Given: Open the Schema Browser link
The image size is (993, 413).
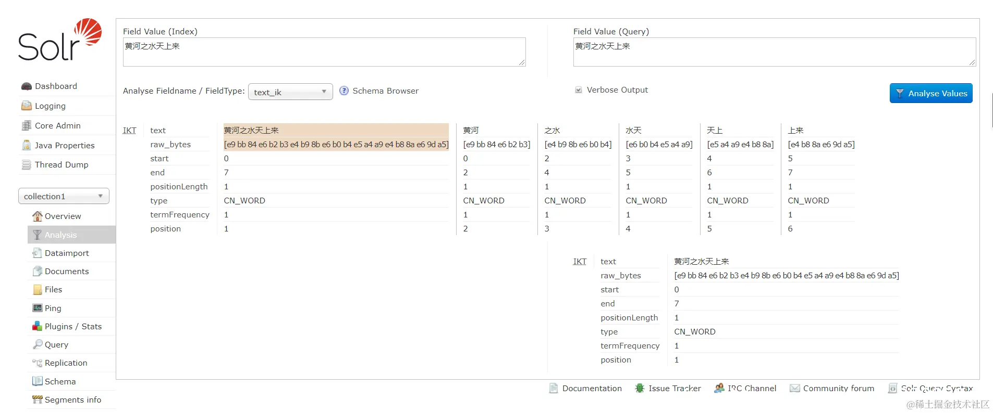Looking at the screenshot, I should (386, 91).
